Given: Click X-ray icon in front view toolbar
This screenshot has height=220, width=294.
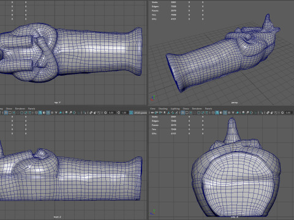Looking at the screenshot, I should pyautogui.click(x=91, y=112).
